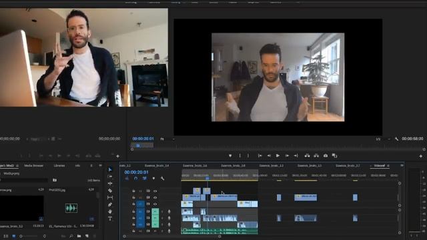Go to In point in Program monitor

pos(260,155)
